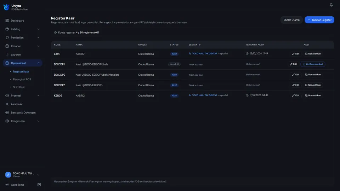
Task: Click Aktifkan kembali for DOCOP1
Action: click(x=313, y=64)
